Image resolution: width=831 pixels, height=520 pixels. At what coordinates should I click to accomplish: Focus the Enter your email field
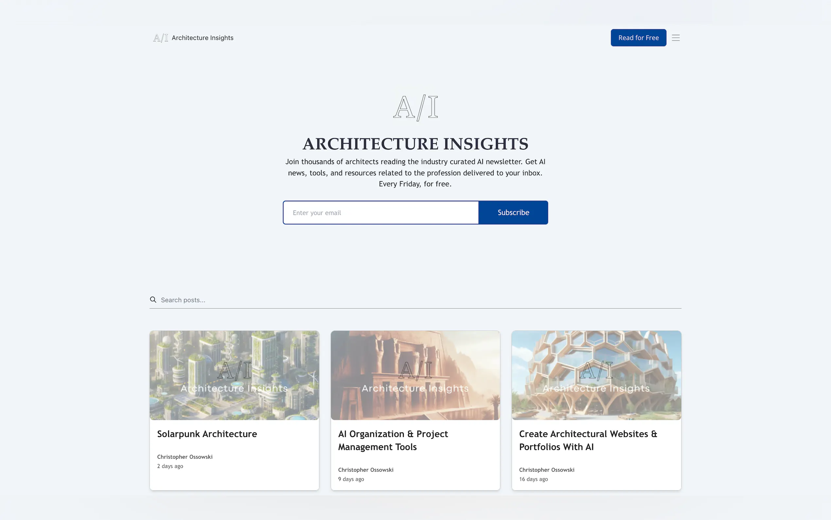click(380, 213)
